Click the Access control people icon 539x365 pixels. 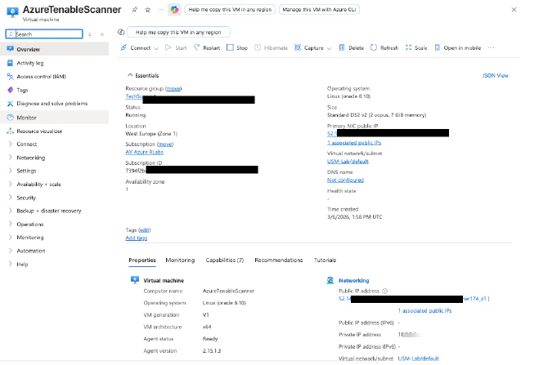coord(11,77)
